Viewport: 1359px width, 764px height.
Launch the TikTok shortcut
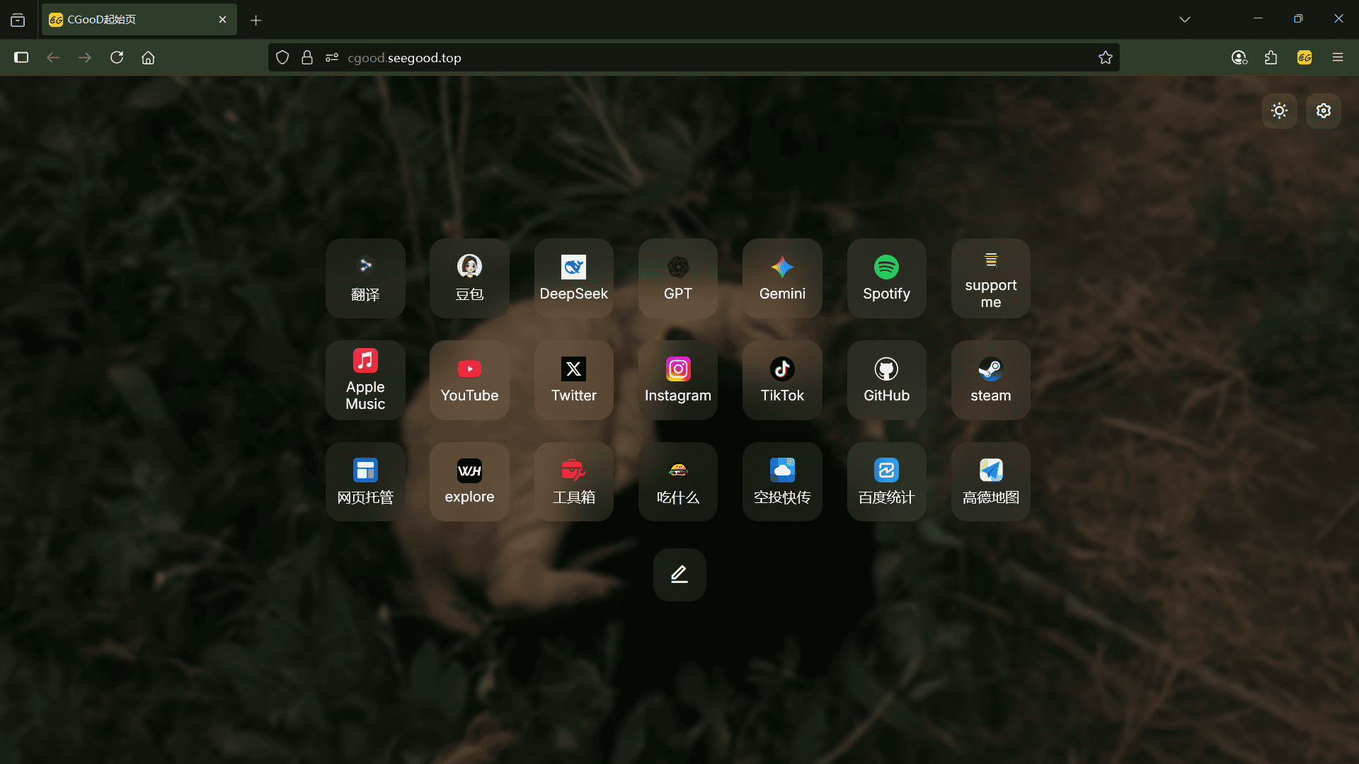tap(782, 380)
